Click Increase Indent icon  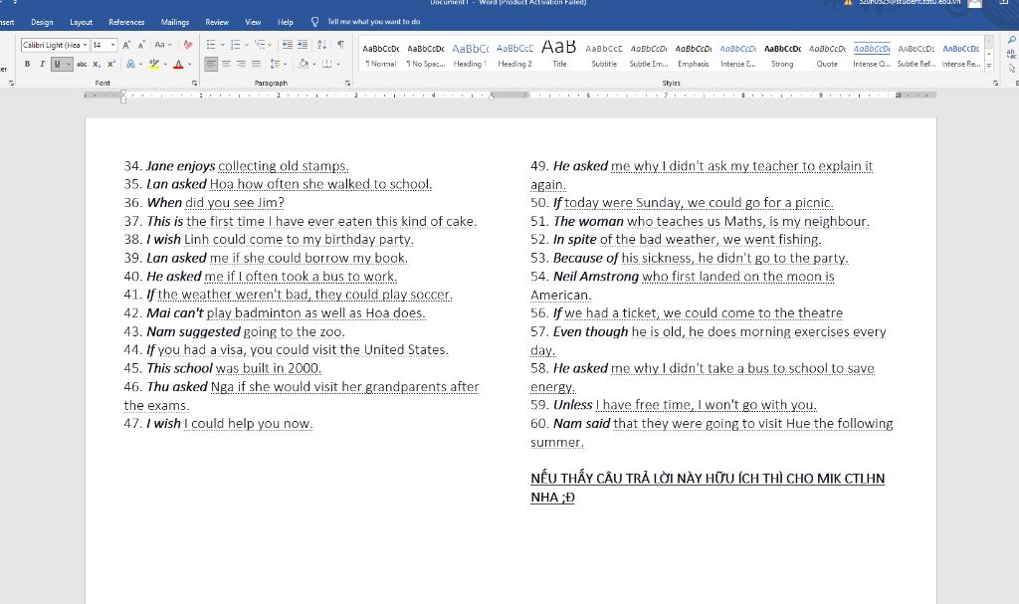pos(303,45)
